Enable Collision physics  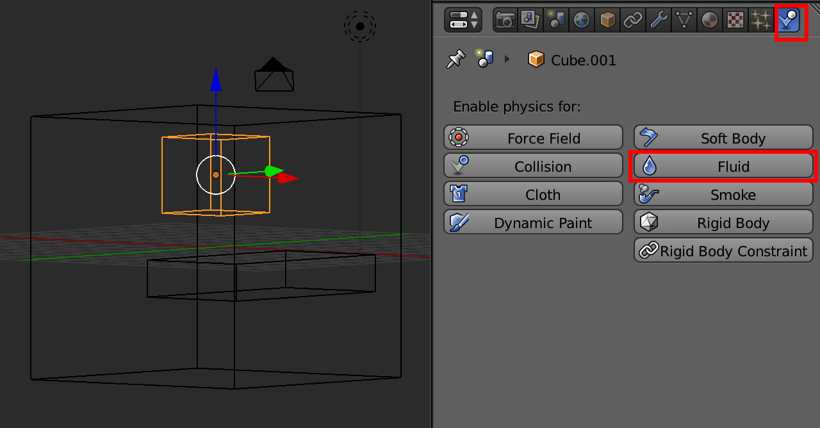[533, 166]
